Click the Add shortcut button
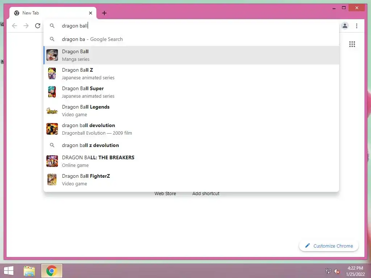This screenshot has width=371, height=278. tap(206, 194)
